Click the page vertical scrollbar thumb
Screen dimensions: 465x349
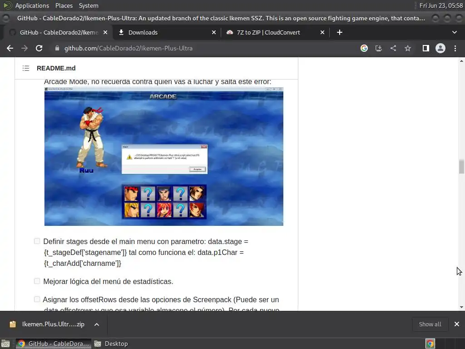461,166
